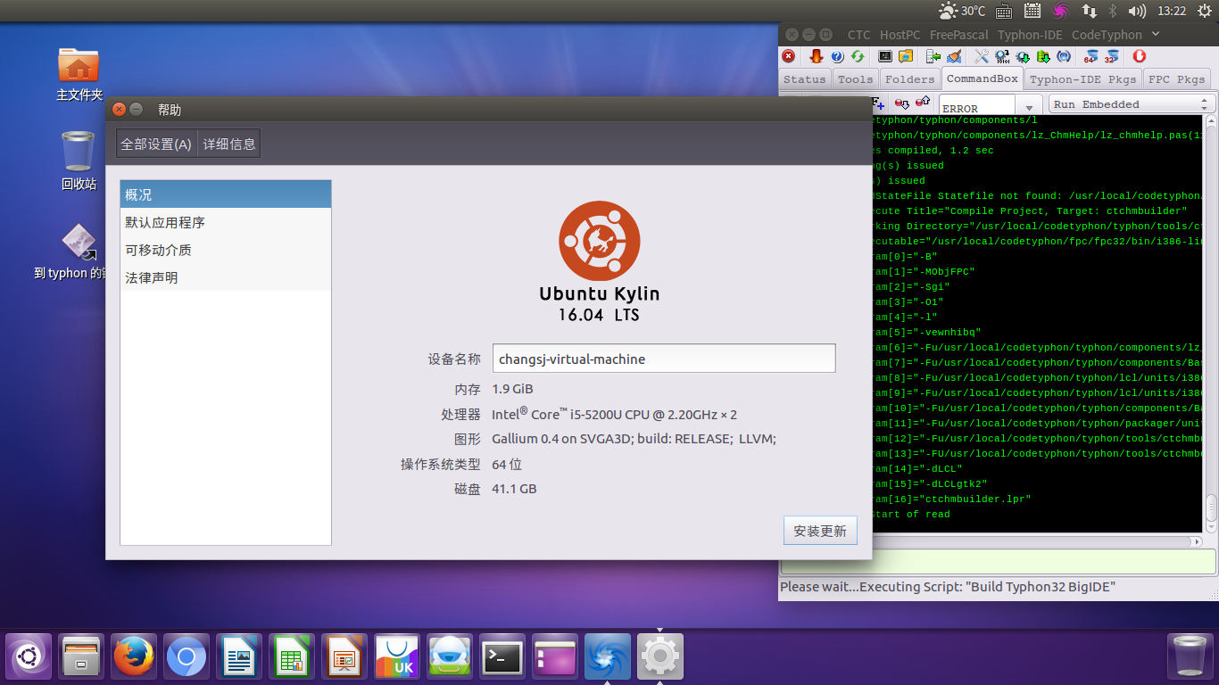Click the 设备名称 device name field
1219x685 pixels.
[664, 359]
